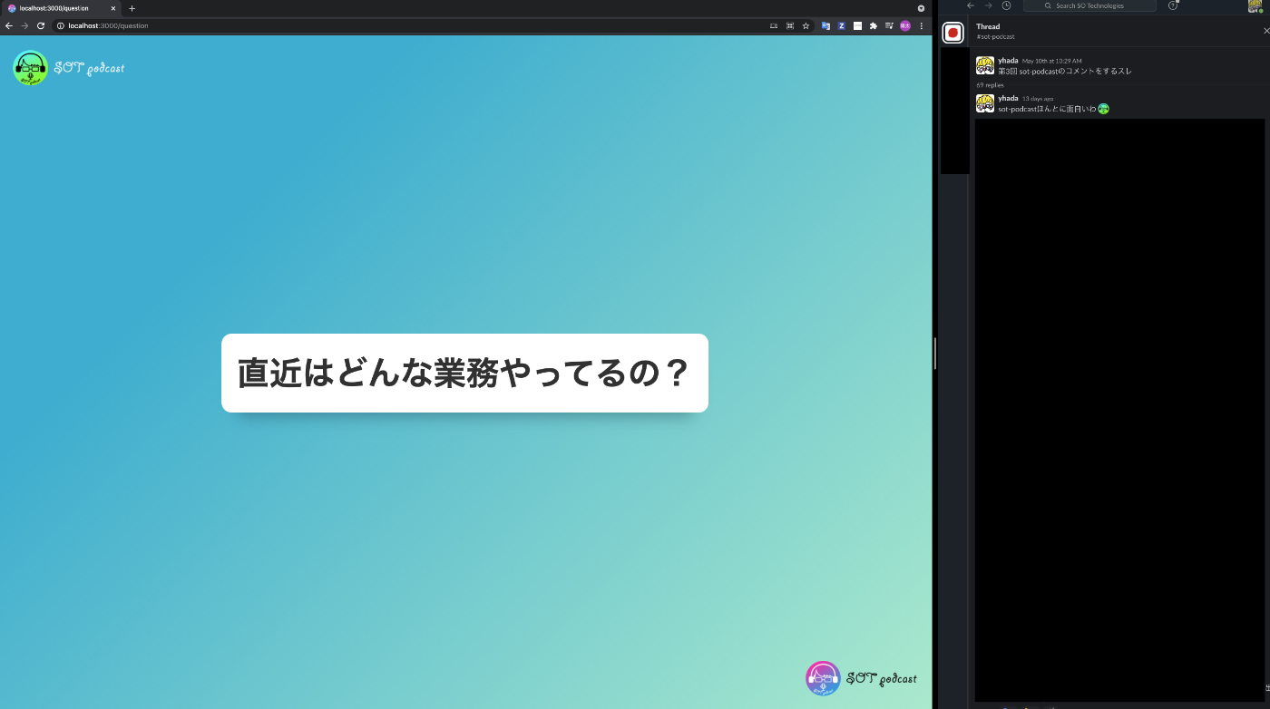This screenshot has width=1270, height=709.
Task: Bookmark this page with star icon
Action: pos(806,25)
